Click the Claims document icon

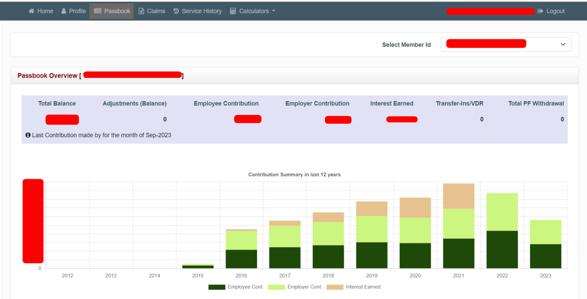pos(141,11)
